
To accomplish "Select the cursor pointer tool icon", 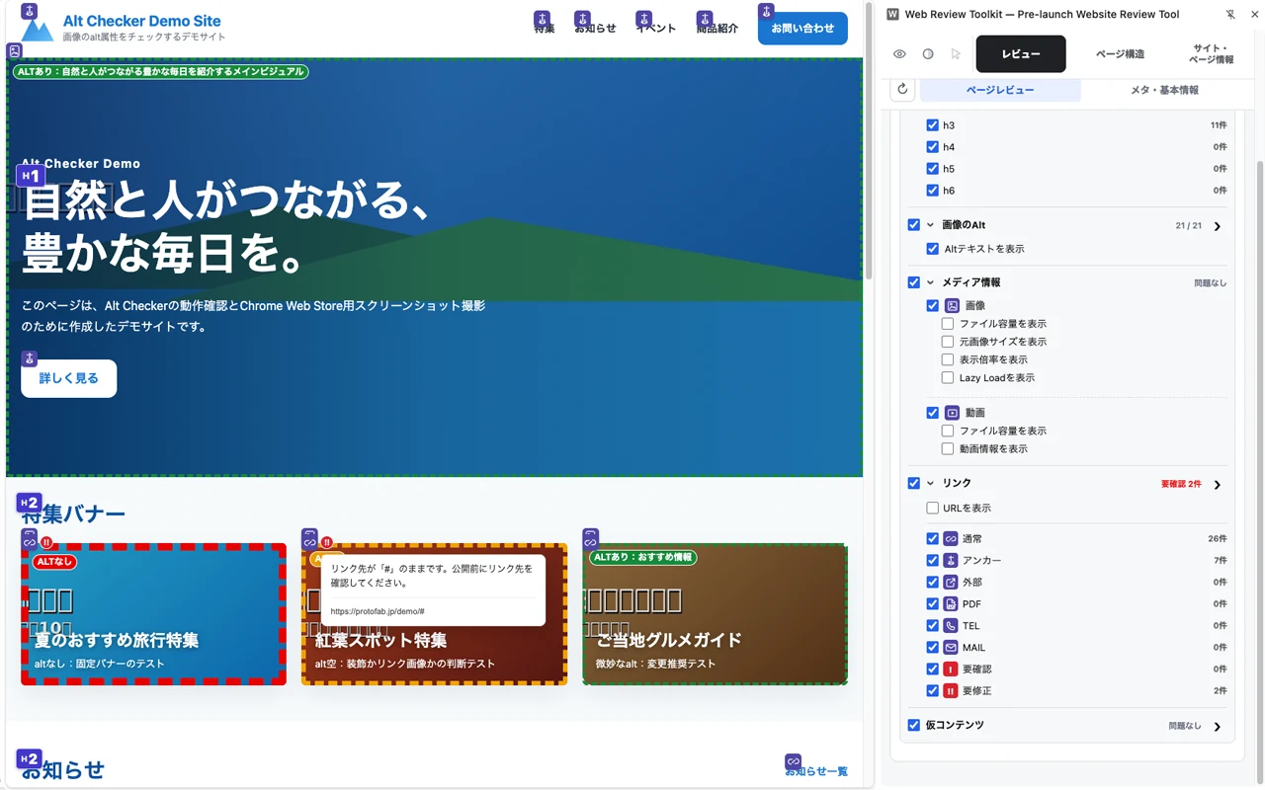I will (x=956, y=54).
